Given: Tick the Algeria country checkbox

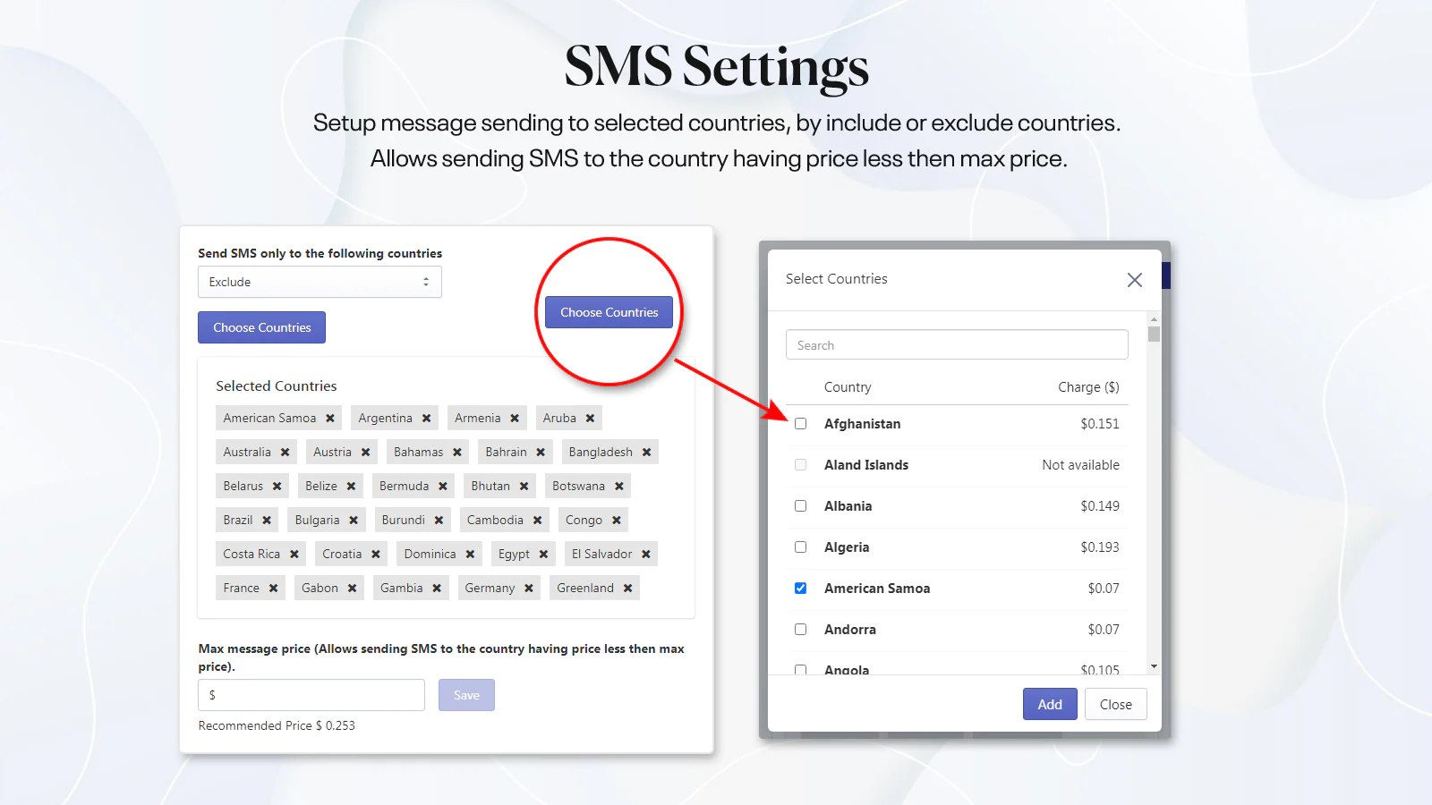Looking at the screenshot, I should tap(800, 547).
